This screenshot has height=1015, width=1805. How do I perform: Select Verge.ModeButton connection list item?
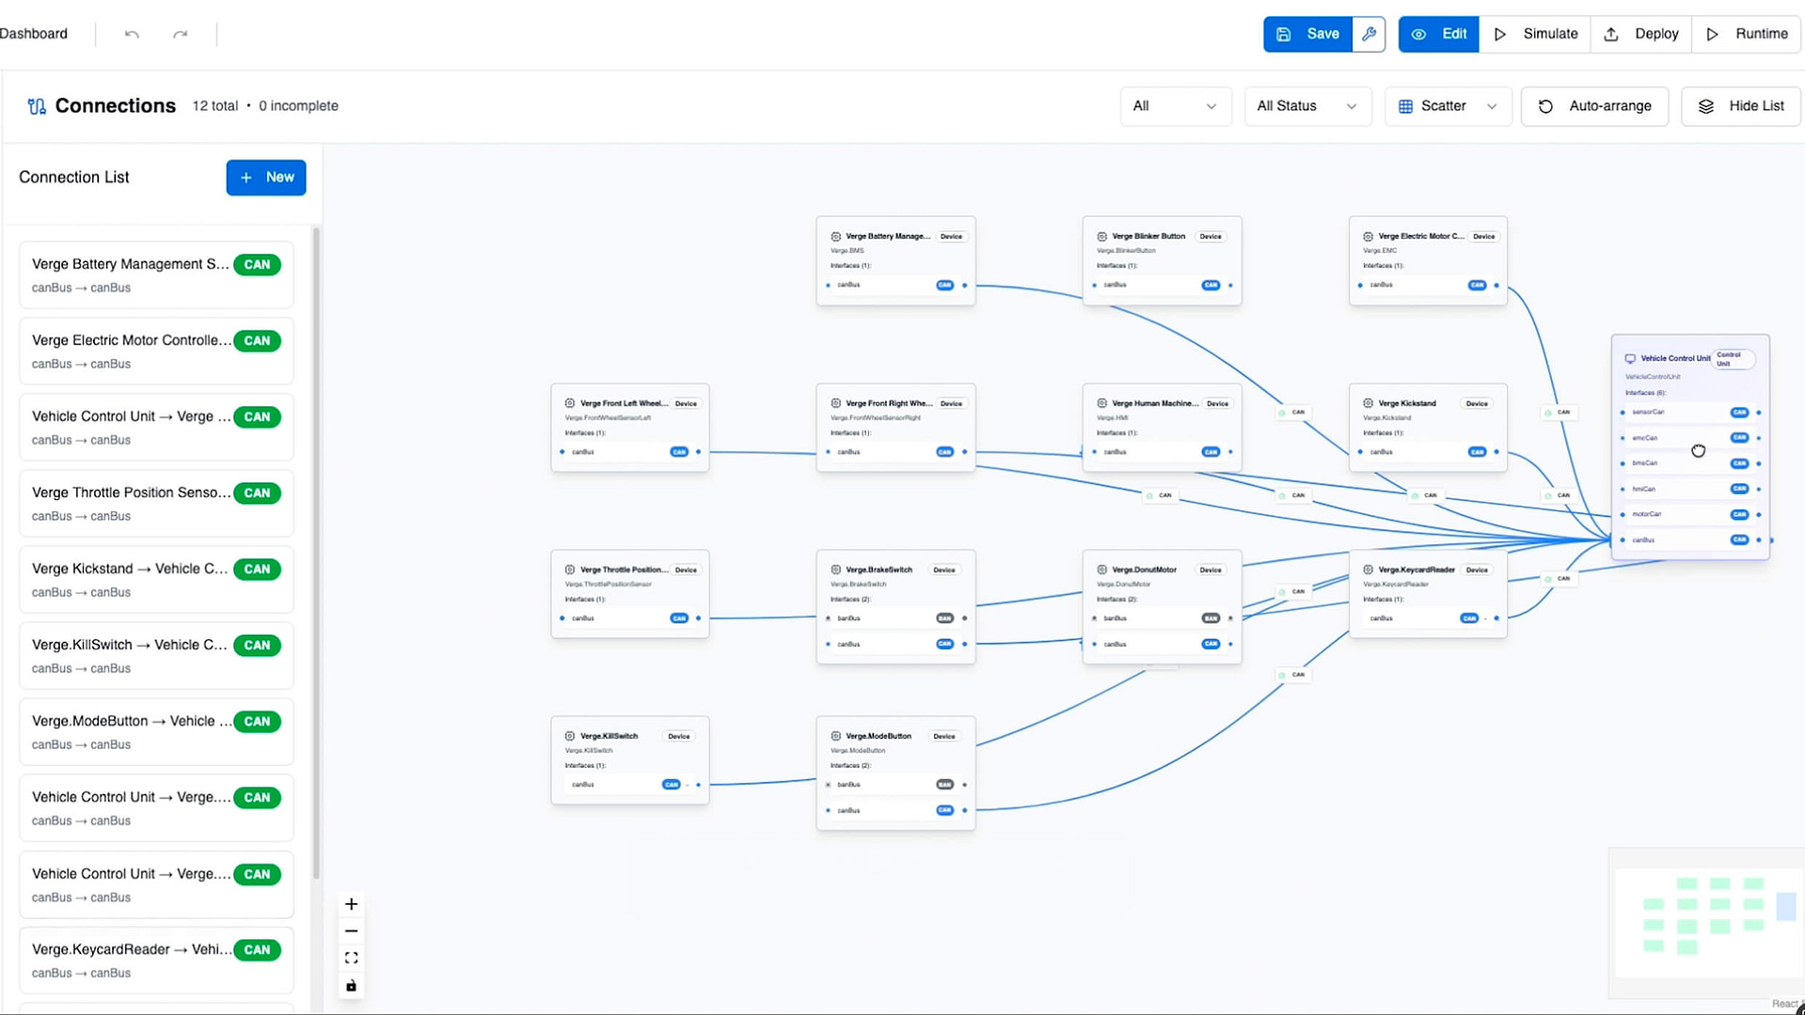click(x=156, y=731)
